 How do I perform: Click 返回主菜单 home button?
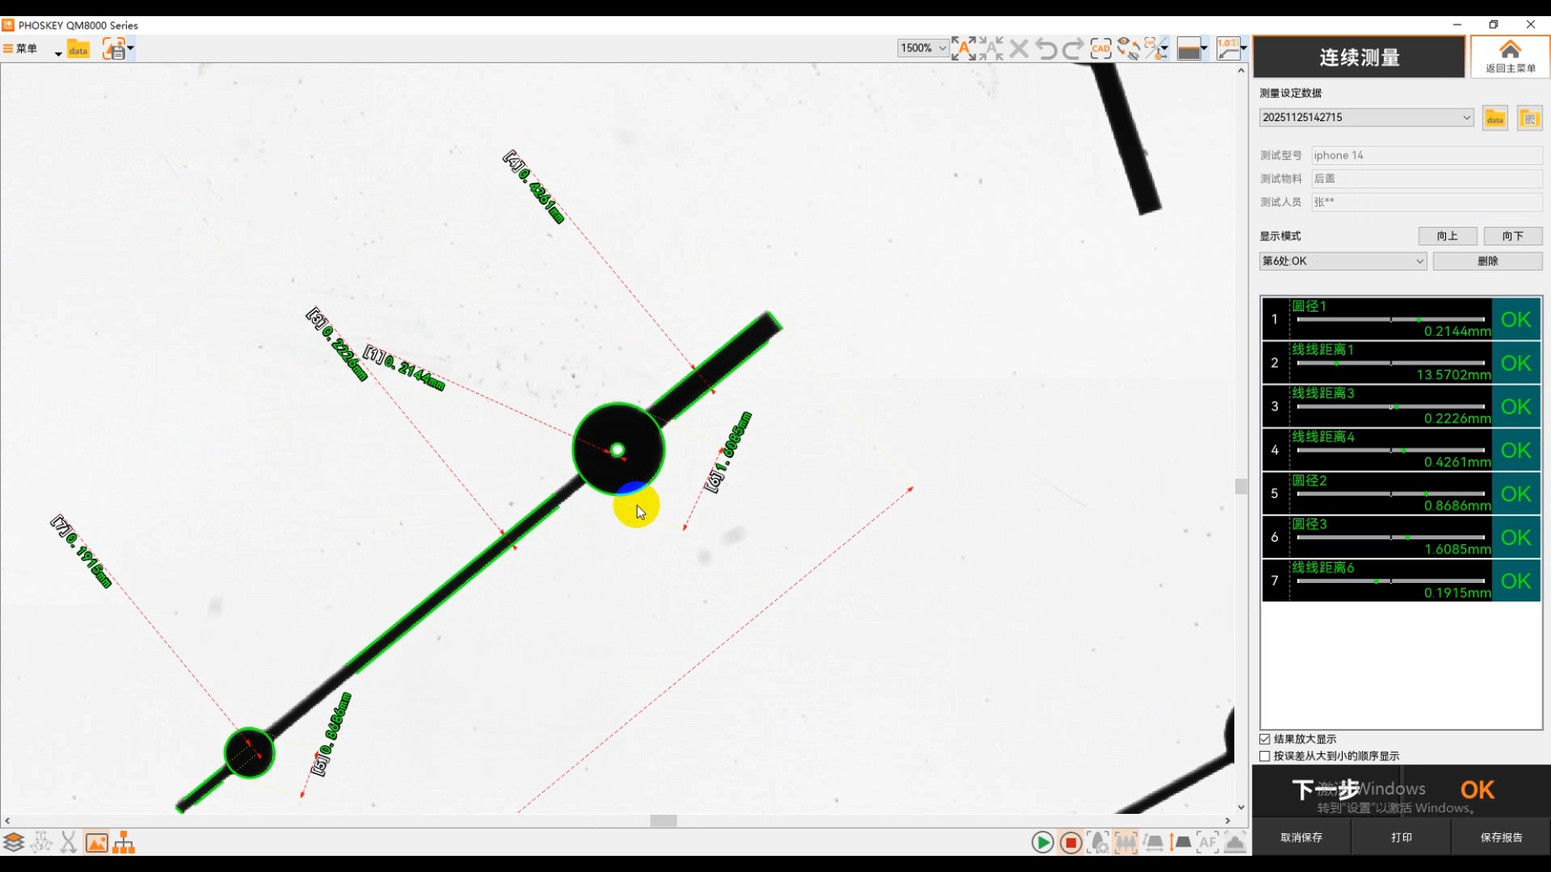click(1510, 57)
